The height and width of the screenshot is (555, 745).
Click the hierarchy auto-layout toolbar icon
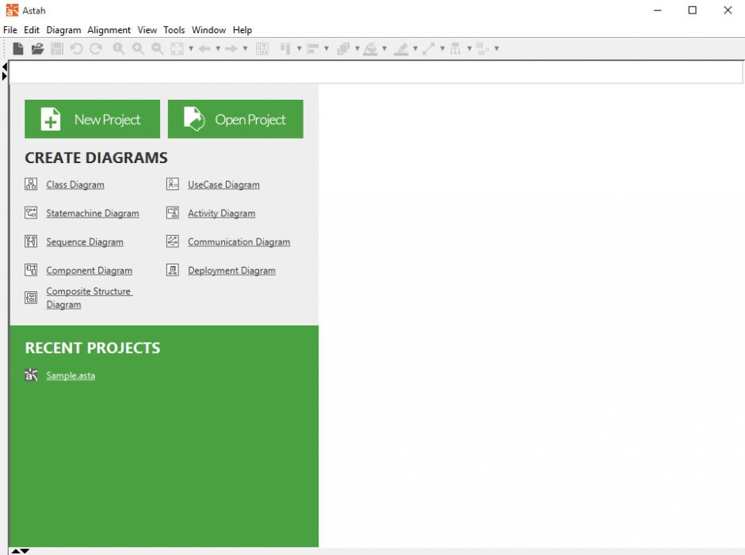point(455,48)
